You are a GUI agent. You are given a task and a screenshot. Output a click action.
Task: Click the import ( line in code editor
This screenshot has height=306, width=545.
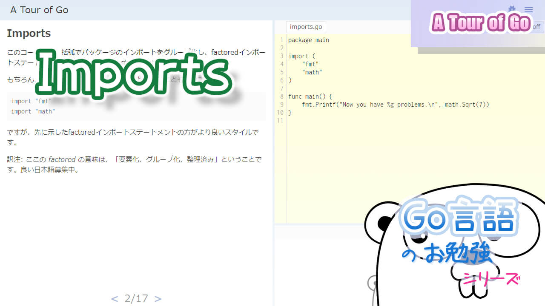[302, 56]
